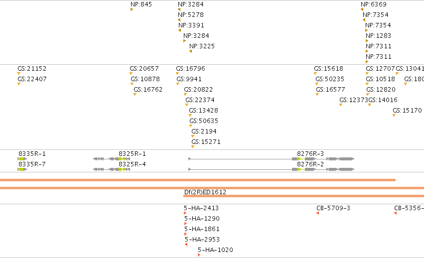Click the GS:50635 label

point(204,121)
